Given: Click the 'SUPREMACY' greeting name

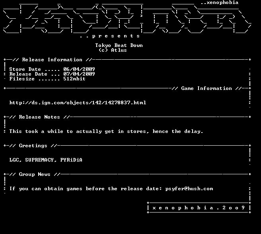Looking at the screenshot, I should click(x=39, y=160).
